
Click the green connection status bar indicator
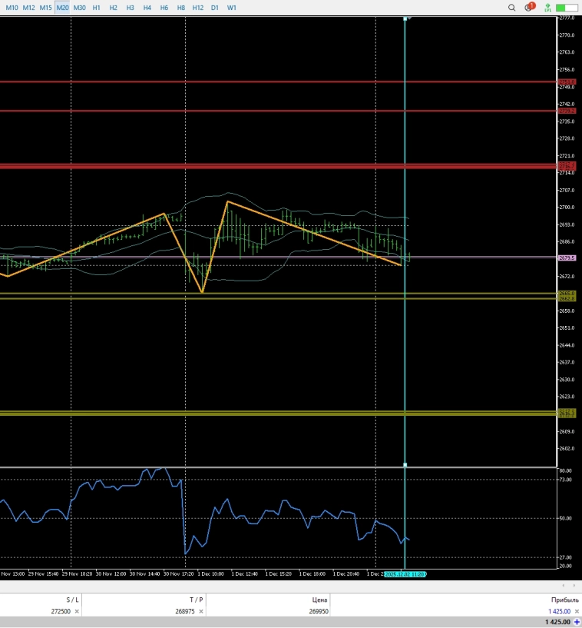coord(566,8)
